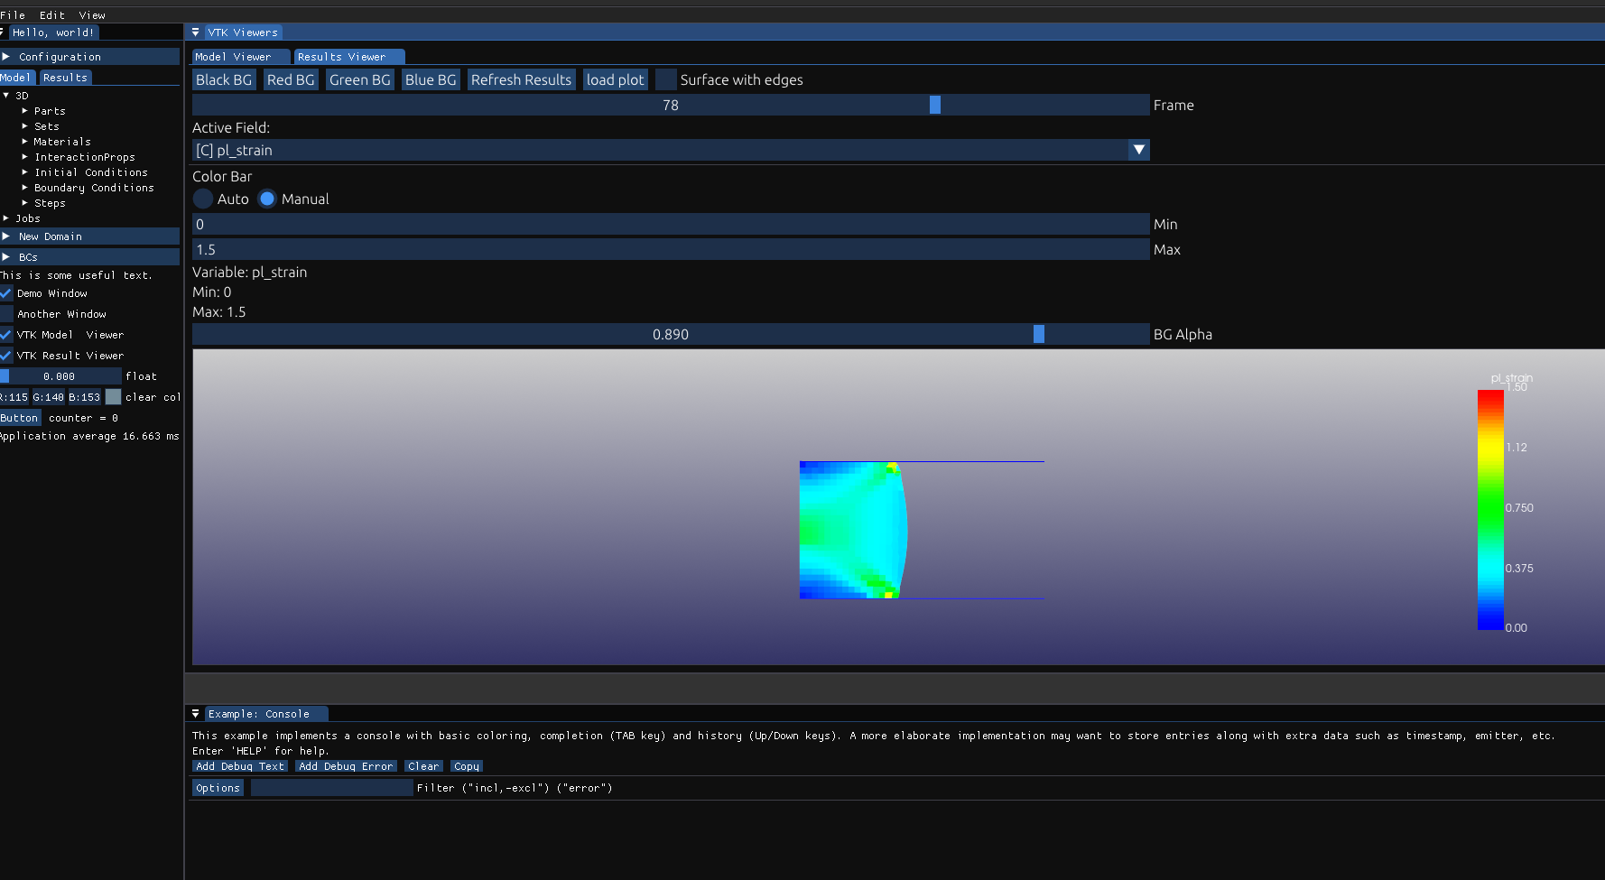Image resolution: width=1605 pixels, height=880 pixels.
Task: Expand the Materials tree node
Action: 25,142
